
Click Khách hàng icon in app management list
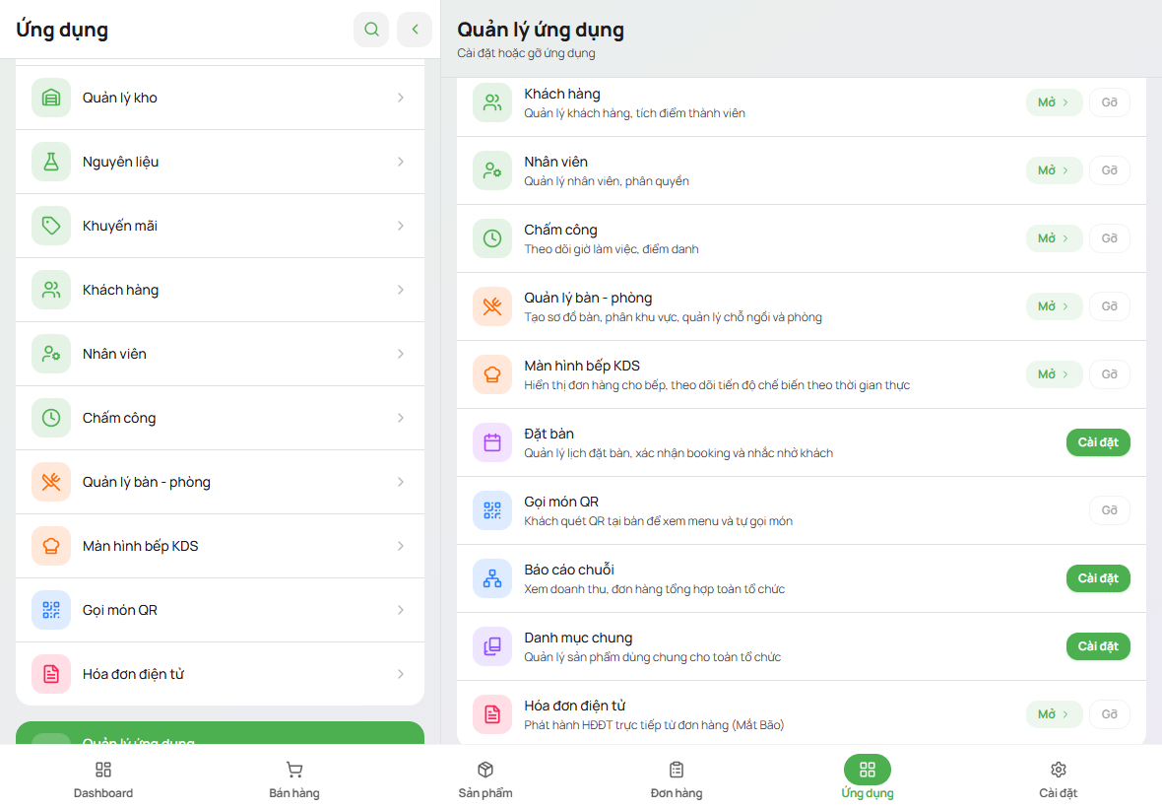(492, 102)
